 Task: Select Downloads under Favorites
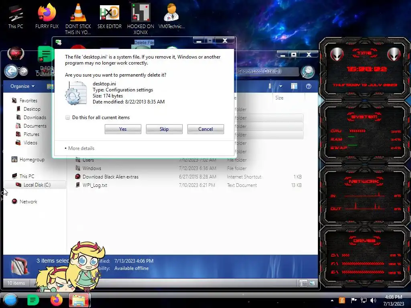tap(35, 118)
